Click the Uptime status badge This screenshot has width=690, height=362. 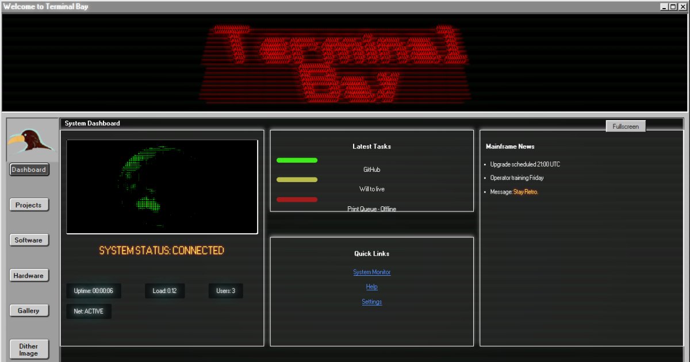pos(93,291)
